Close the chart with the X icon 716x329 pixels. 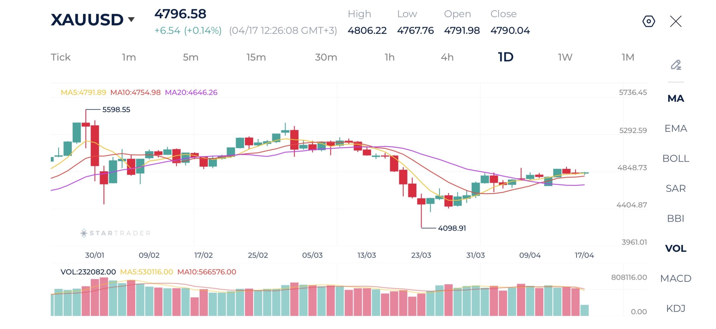[x=676, y=21]
